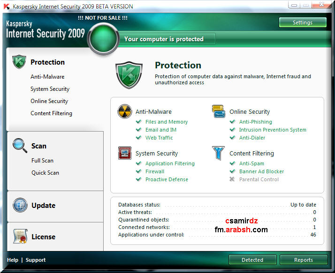The width and height of the screenshot is (335, 273).
Task: Select System Security in the sidebar
Action: click(50, 89)
